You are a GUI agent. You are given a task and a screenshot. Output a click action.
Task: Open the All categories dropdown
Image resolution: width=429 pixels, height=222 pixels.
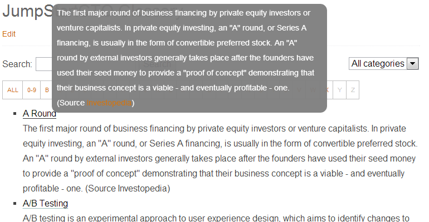pos(383,64)
